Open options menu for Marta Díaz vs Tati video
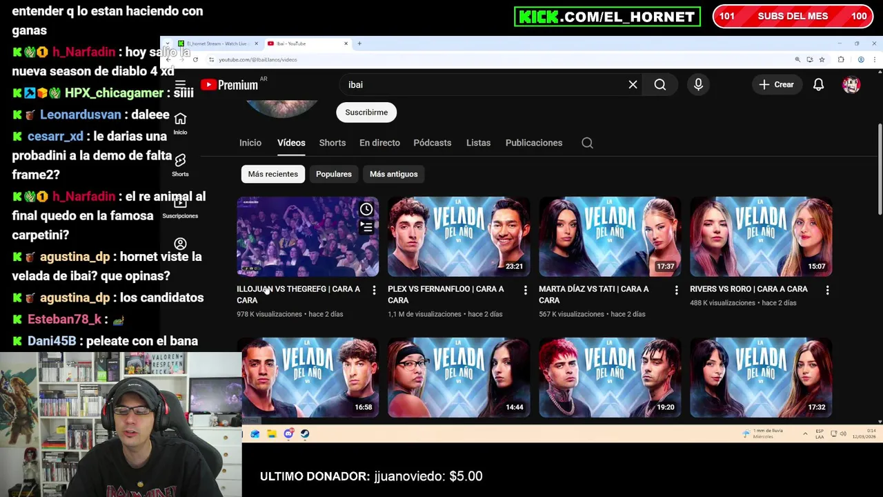The image size is (883, 497). click(x=676, y=291)
